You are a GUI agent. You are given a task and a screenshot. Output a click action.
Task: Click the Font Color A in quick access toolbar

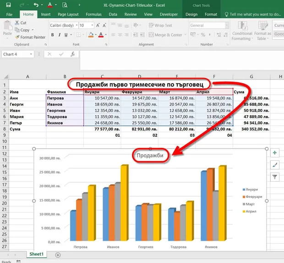(50, 5)
